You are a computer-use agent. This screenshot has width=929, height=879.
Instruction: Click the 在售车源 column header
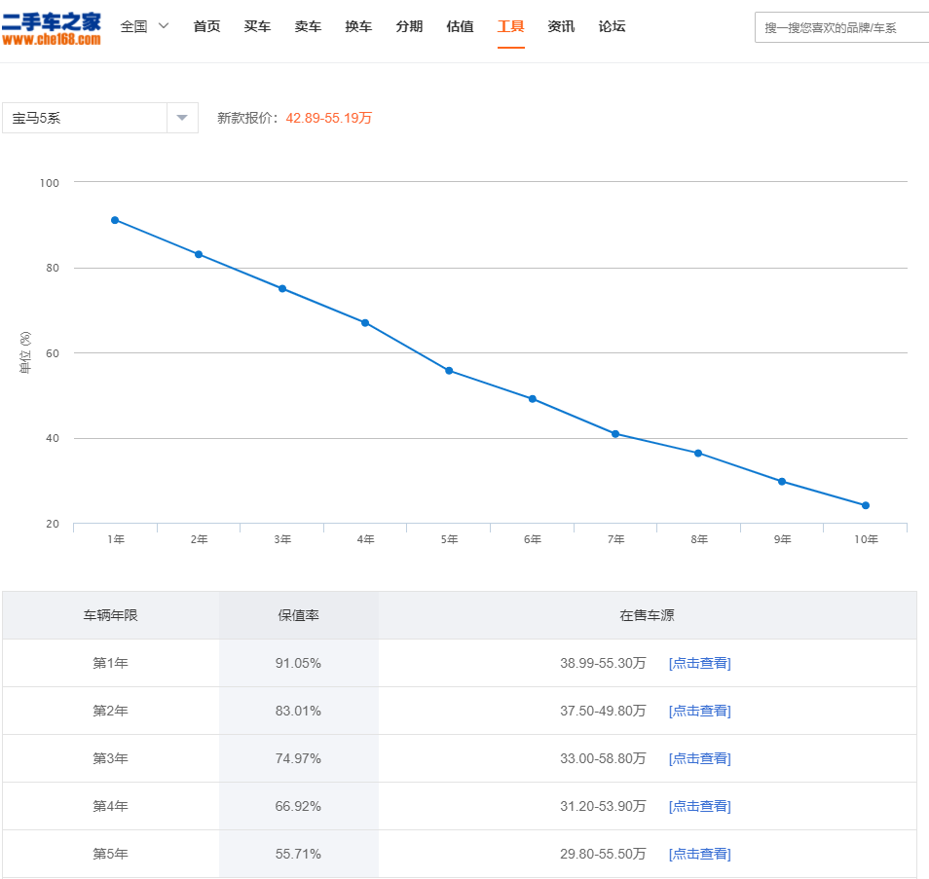(x=647, y=615)
